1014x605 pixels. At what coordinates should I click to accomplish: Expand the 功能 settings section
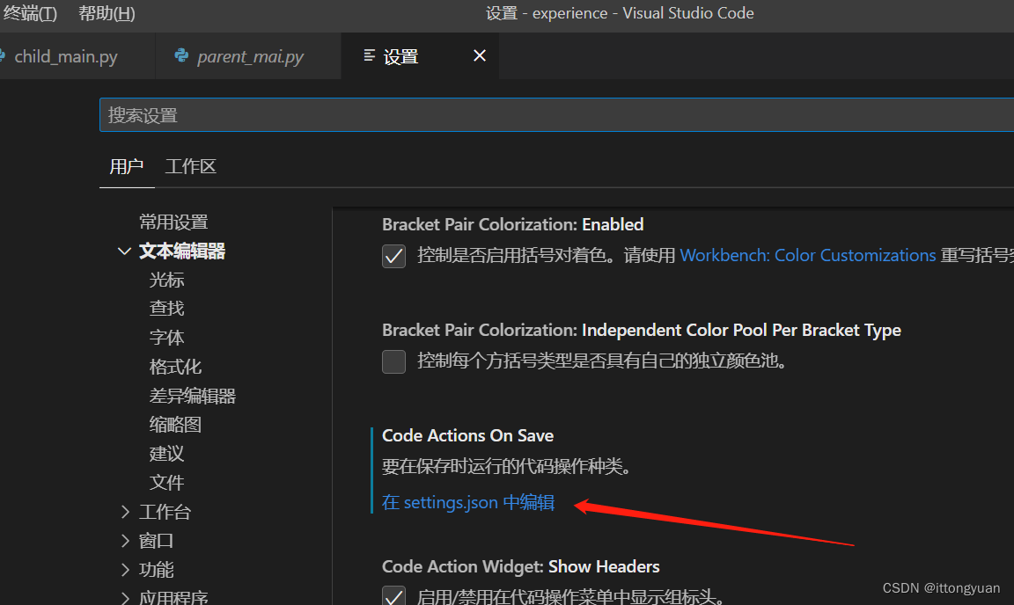[x=124, y=570]
